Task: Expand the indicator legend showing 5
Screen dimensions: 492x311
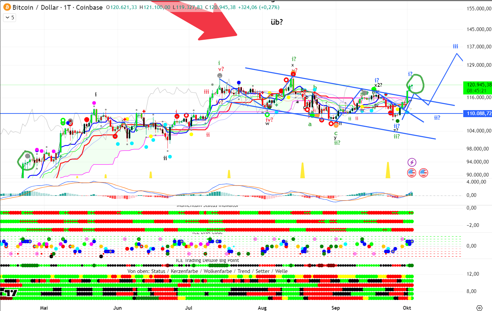Action: point(10,18)
